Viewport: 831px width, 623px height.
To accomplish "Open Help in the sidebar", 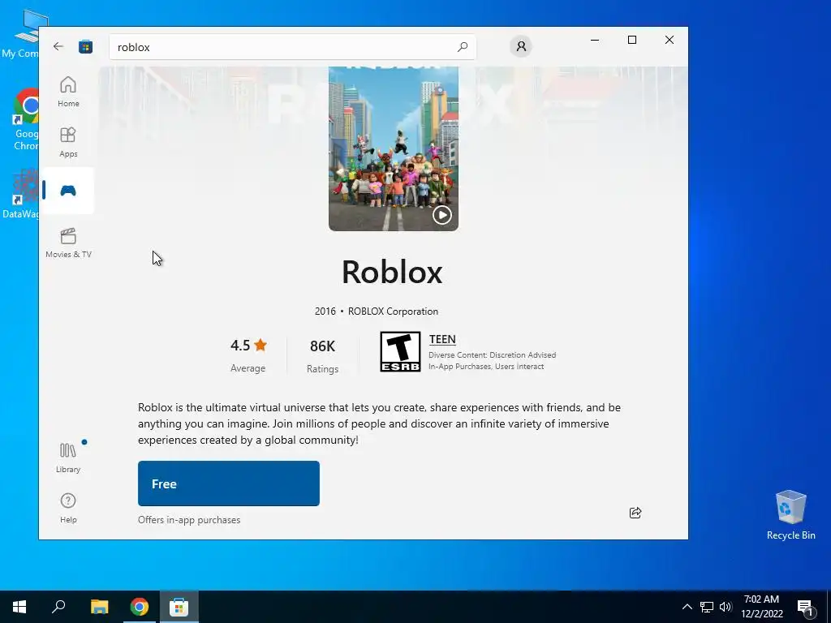I will pos(68,508).
